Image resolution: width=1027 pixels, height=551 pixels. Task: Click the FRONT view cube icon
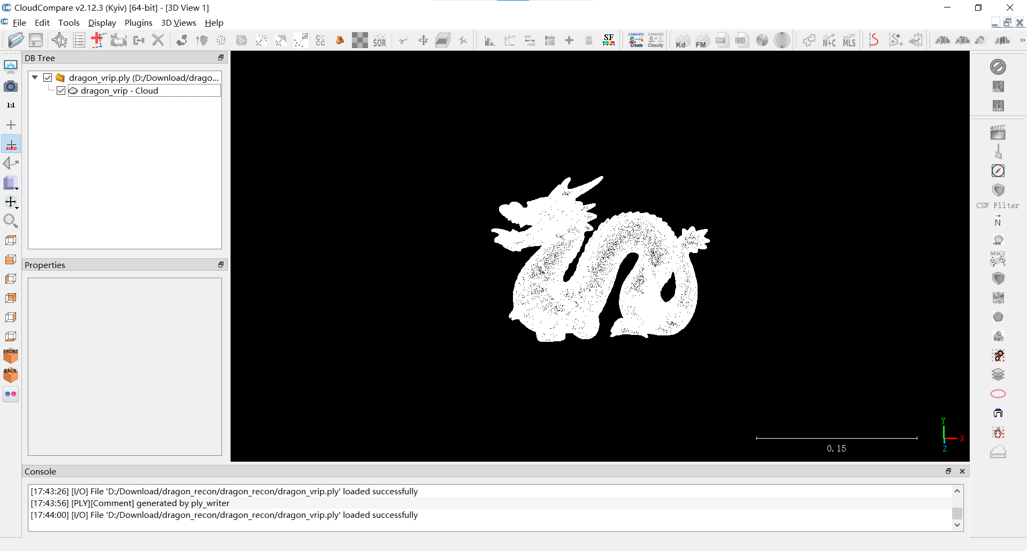[11, 355]
